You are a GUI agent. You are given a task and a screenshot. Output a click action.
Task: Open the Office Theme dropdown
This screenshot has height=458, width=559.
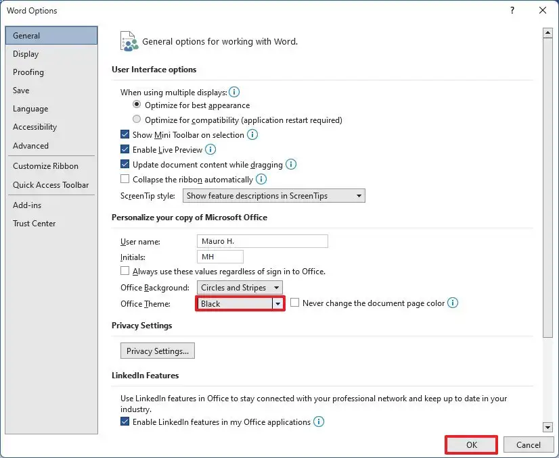[x=277, y=303]
